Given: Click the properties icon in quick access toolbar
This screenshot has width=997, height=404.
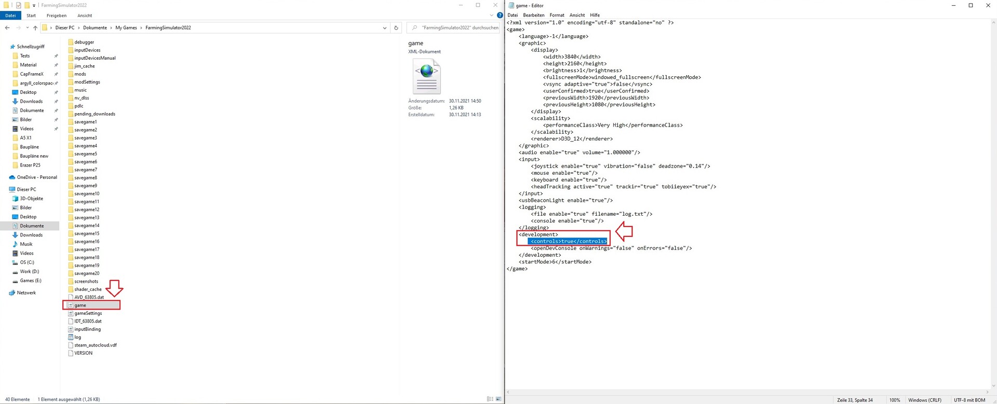Looking at the screenshot, I should (19, 5).
